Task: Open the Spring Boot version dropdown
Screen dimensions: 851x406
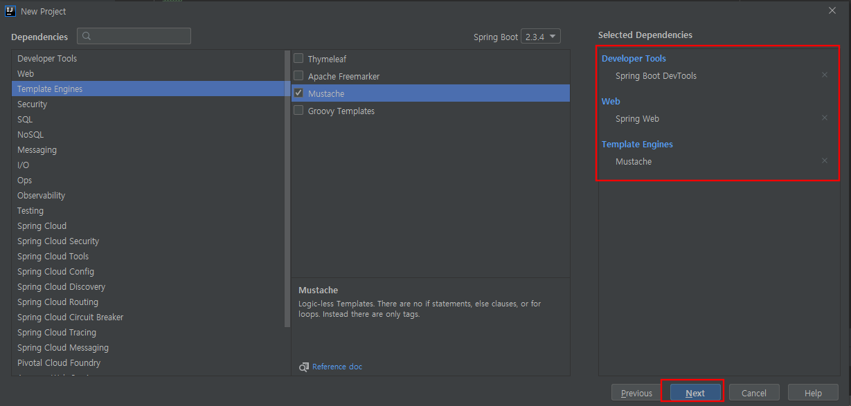Action: click(x=541, y=37)
